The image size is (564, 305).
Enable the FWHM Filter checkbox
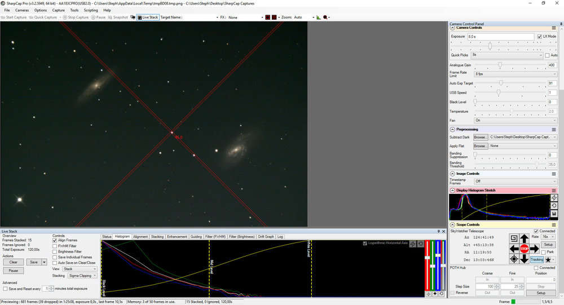click(x=55, y=246)
